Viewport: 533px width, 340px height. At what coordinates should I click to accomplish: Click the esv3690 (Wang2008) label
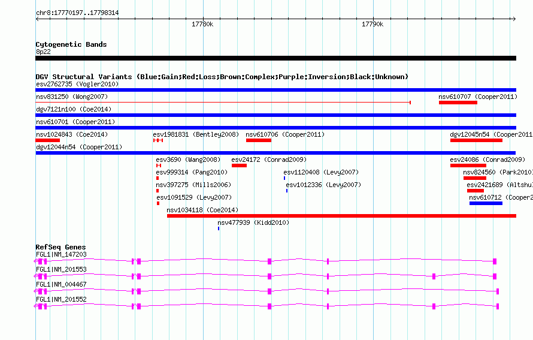tap(188, 160)
